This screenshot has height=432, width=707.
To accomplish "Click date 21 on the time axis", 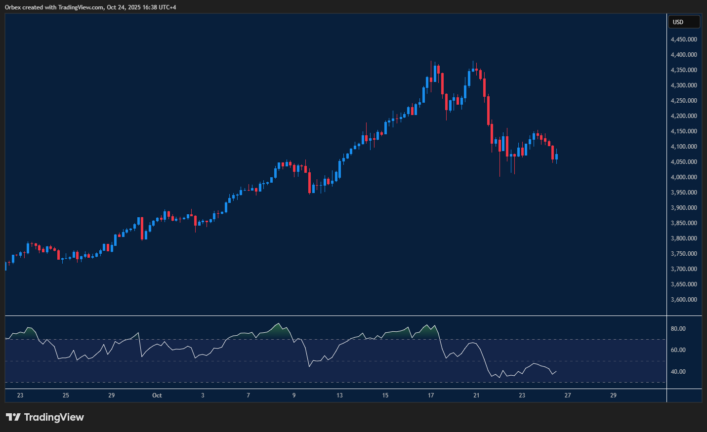I will pyautogui.click(x=476, y=395).
